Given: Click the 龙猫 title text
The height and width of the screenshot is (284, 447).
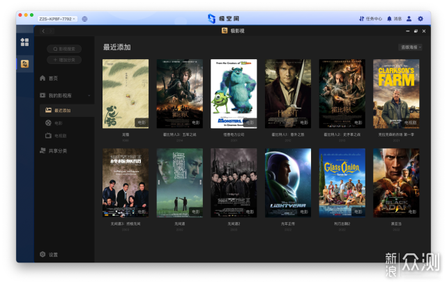Looking at the screenshot, I should [126, 134].
